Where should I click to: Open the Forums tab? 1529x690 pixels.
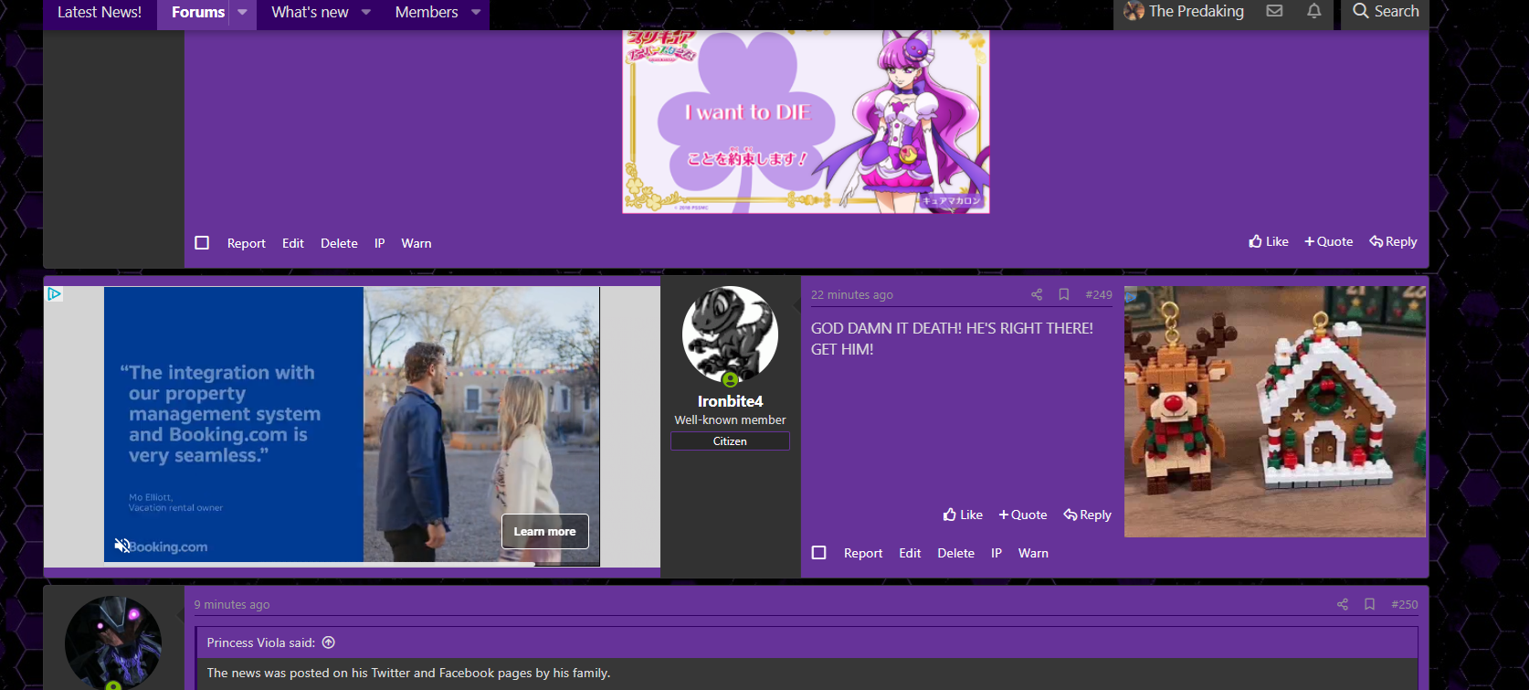[197, 12]
